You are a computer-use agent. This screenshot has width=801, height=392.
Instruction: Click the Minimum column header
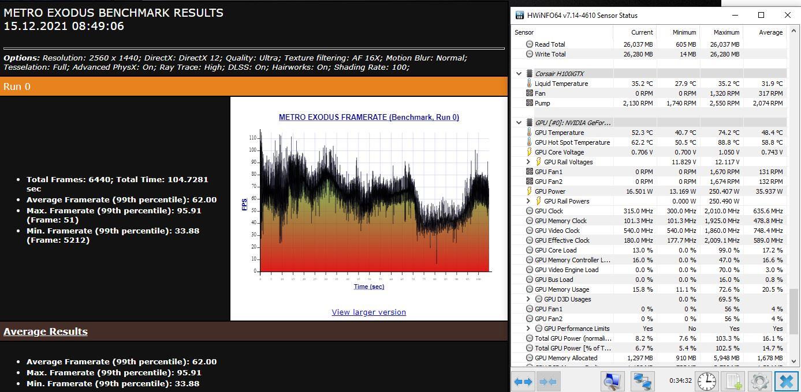pos(678,32)
